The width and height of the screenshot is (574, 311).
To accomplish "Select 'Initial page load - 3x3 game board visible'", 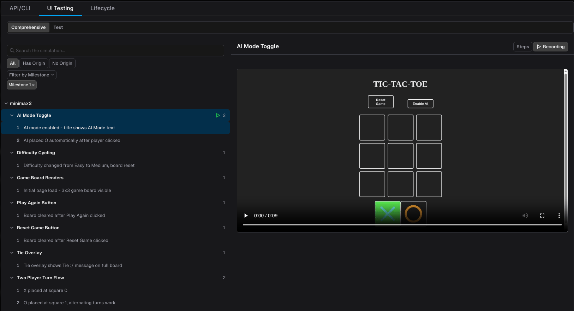I will [115, 191].
